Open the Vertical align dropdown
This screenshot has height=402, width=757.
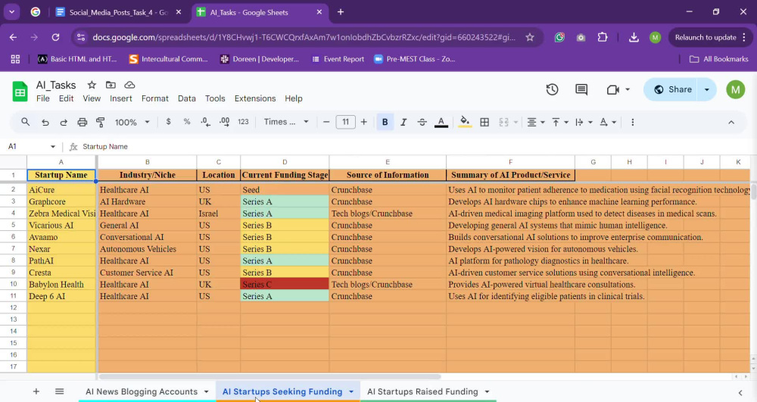point(560,122)
